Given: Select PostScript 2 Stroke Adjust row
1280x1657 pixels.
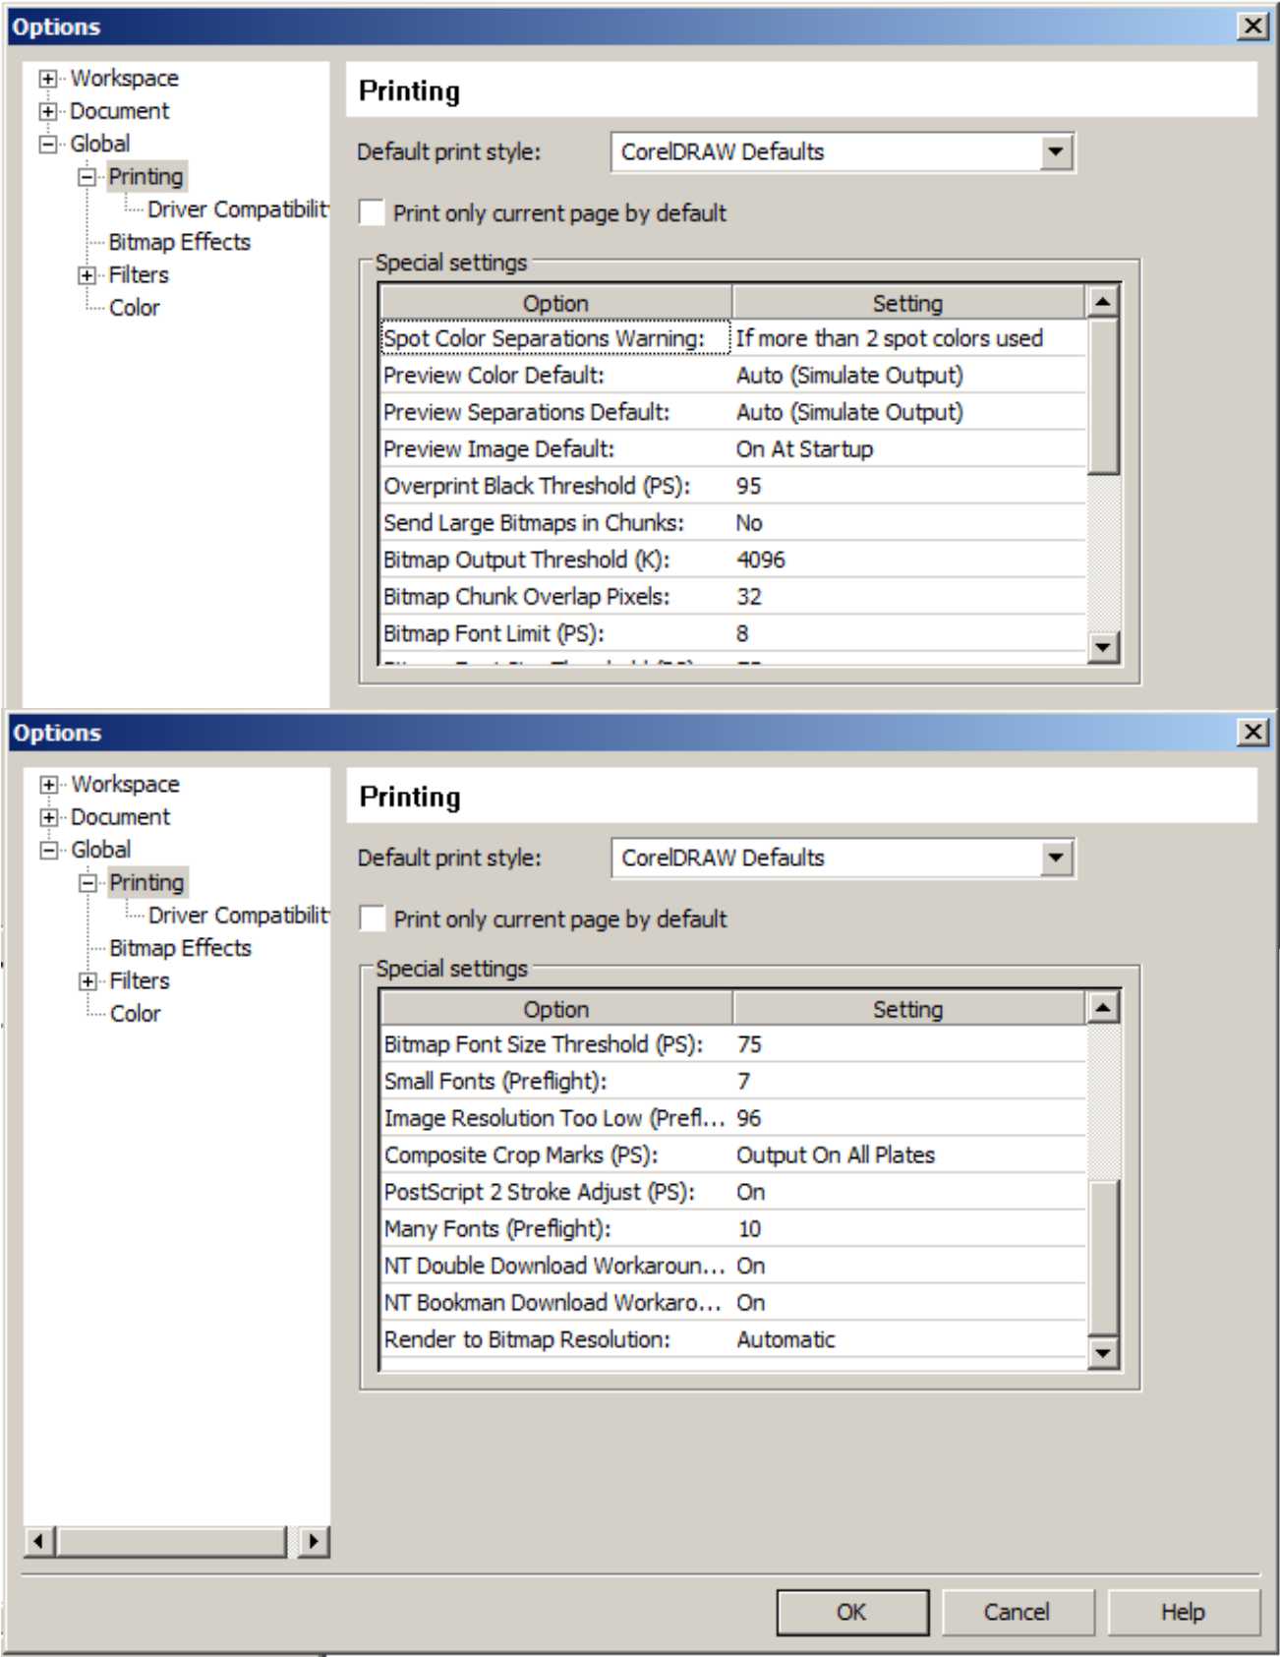Looking at the screenshot, I should [x=733, y=1192].
